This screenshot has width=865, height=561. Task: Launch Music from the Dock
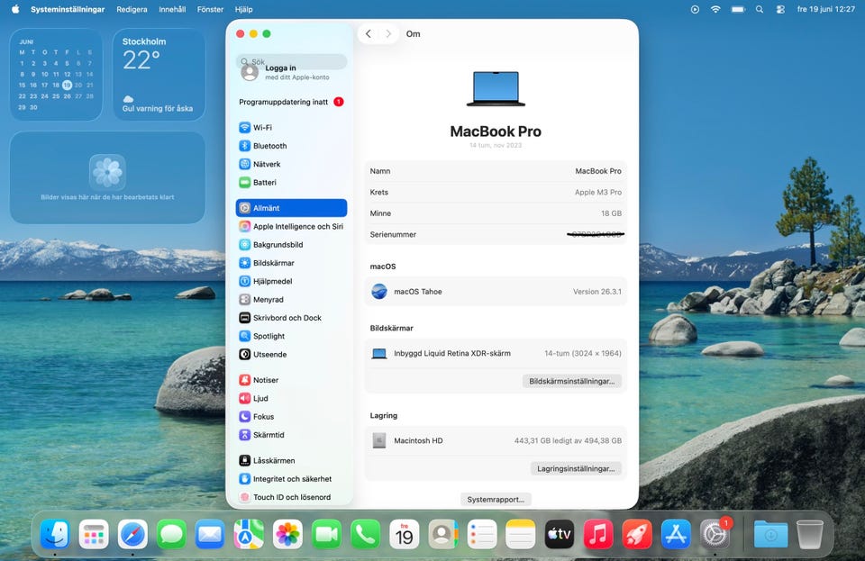[x=598, y=534]
